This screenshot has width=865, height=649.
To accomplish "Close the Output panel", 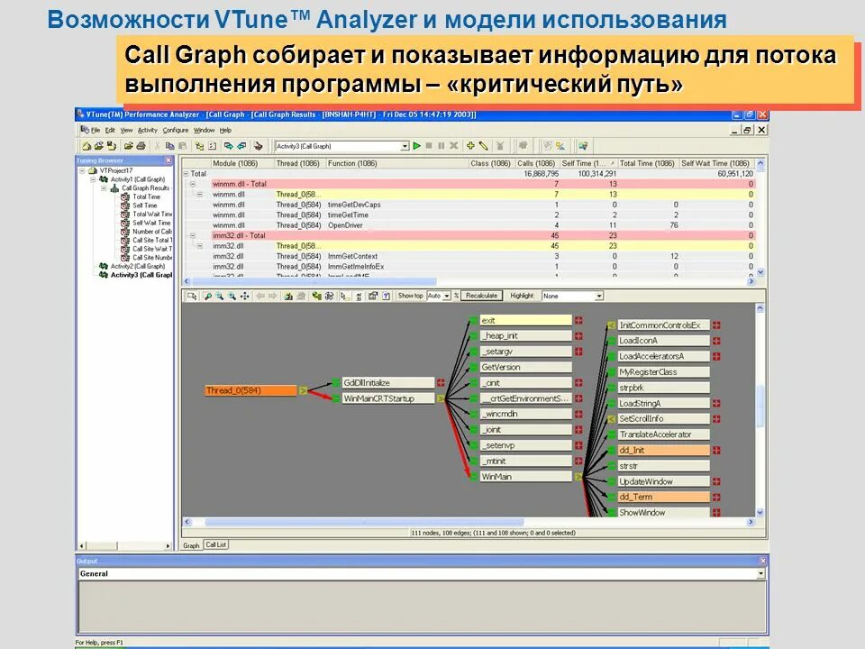I will pyautogui.click(x=763, y=561).
